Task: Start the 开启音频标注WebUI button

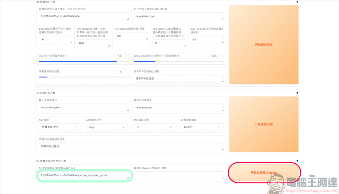Action: click(264, 173)
